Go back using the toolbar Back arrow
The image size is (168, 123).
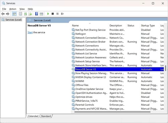(3, 14)
